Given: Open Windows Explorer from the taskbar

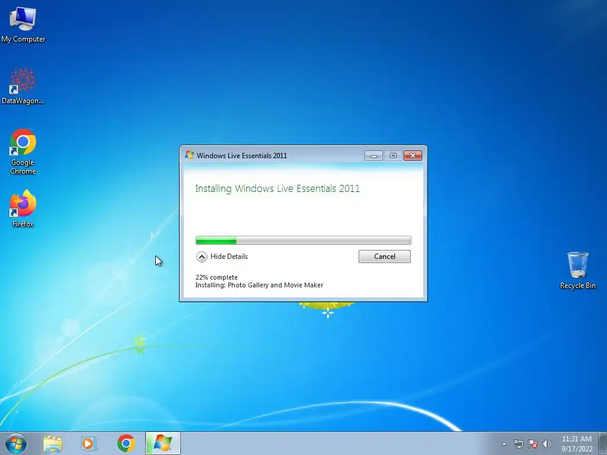Looking at the screenshot, I should coord(53,444).
